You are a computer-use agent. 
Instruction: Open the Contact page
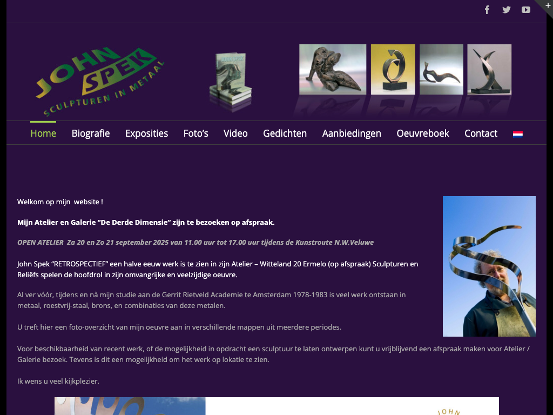pos(481,133)
